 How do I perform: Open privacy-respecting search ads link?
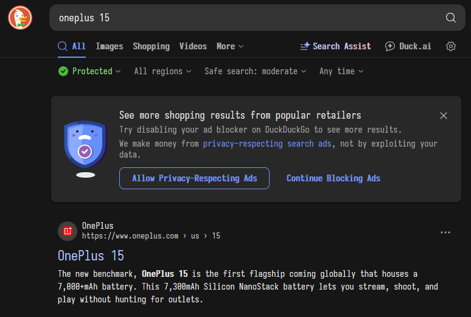[267, 144]
